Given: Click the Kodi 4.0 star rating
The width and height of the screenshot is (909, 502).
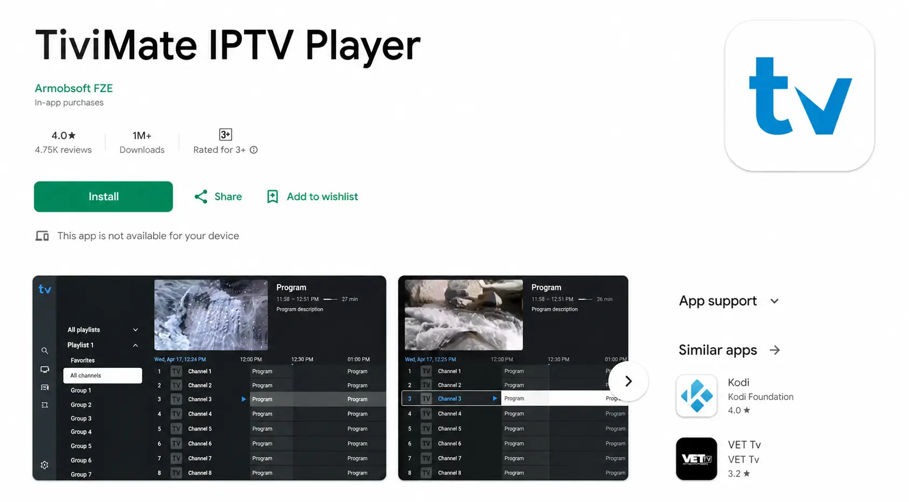Looking at the screenshot, I should (739, 410).
